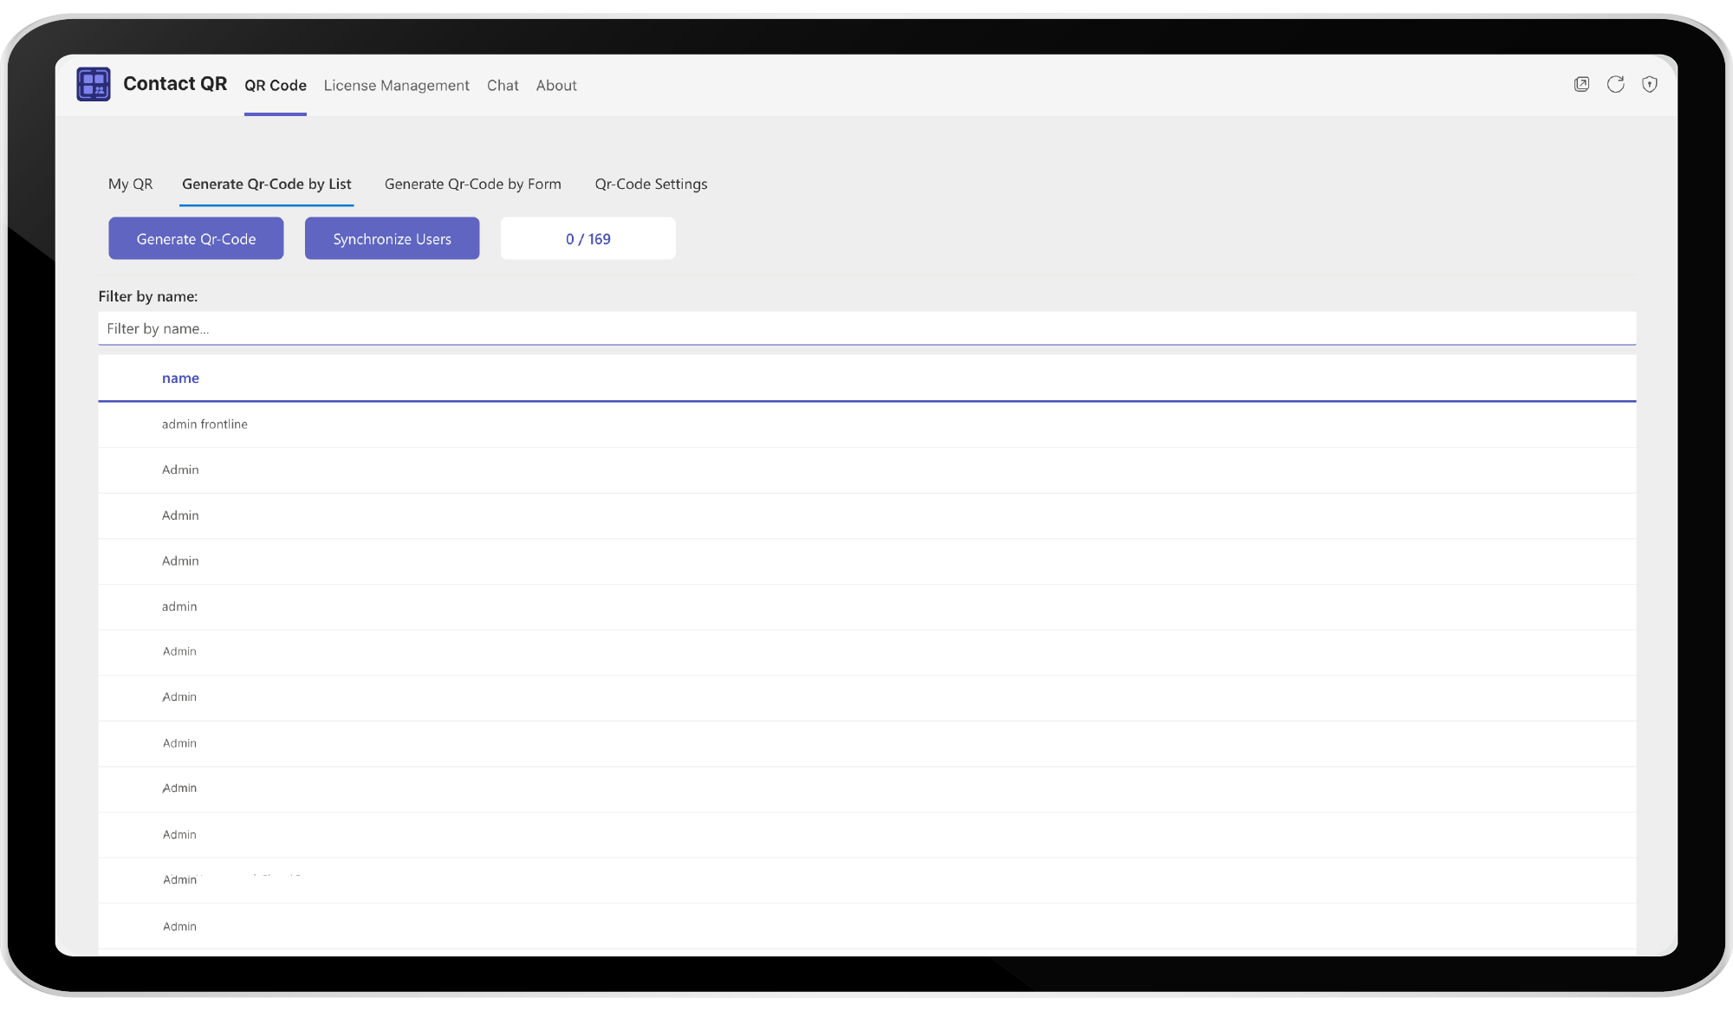1733x1011 pixels.
Task: Open the app in a pop-out window
Action: pyautogui.click(x=1581, y=84)
